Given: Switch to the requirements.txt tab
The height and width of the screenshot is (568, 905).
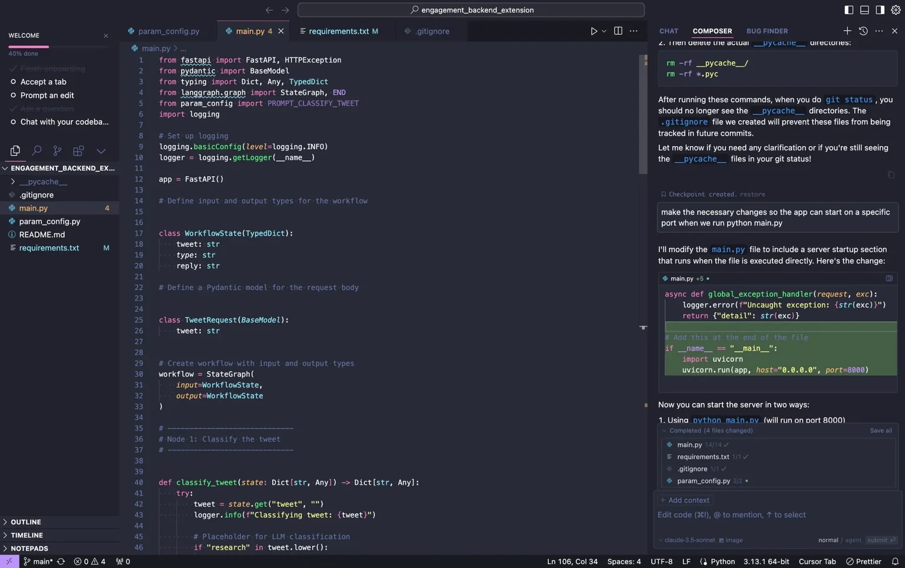Looking at the screenshot, I should pyautogui.click(x=339, y=31).
